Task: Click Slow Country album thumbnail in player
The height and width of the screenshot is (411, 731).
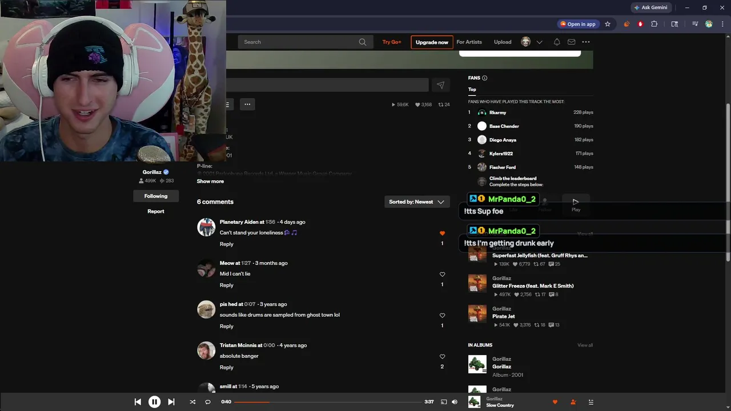Action: (x=474, y=402)
